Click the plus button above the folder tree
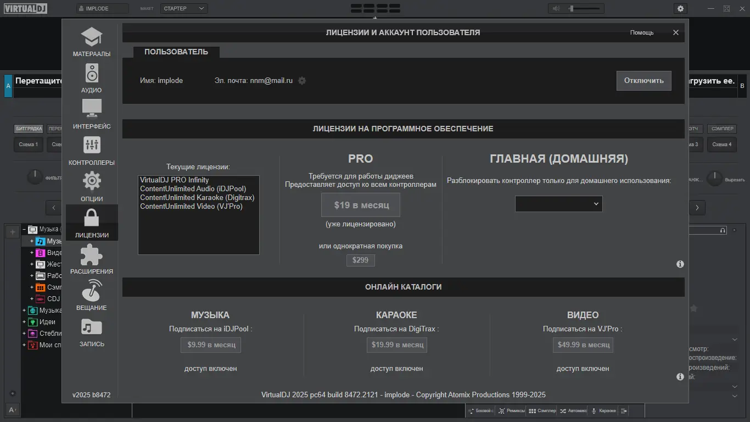This screenshot has height=422, width=750. [13, 232]
